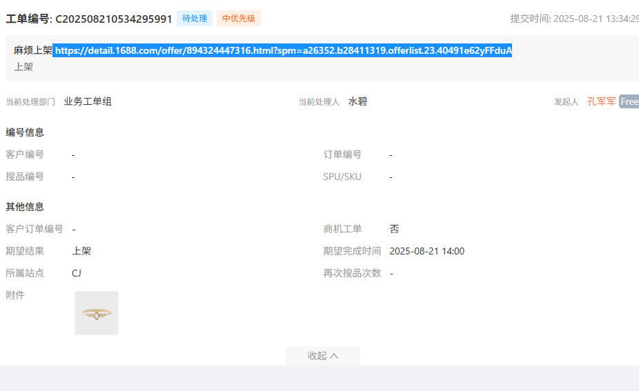Screen dimensions: 639x391
Task: Click the 上架 text below the URL
Action: pyautogui.click(x=23, y=67)
